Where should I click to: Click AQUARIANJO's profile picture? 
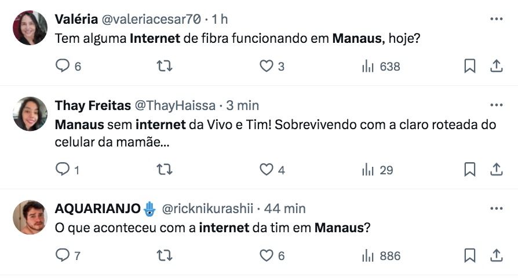point(30,217)
